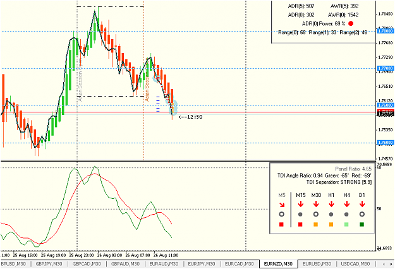Viewport: 395px width, 269px height.
Task: Click the H4 red down arrow
Action: point(346,204)
